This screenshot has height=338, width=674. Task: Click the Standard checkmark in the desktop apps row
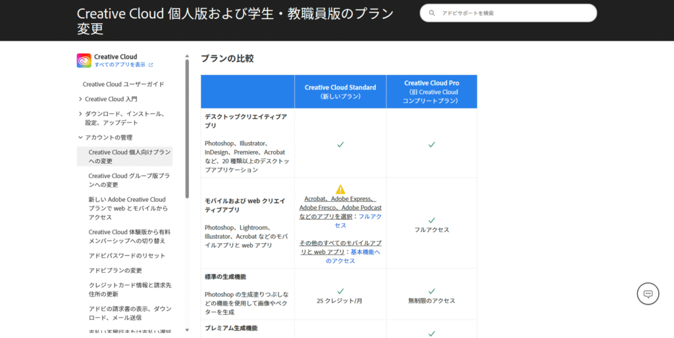(x=340, y=145)
